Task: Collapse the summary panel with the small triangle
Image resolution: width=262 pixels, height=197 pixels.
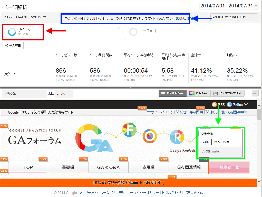Action: click(131, 87)
